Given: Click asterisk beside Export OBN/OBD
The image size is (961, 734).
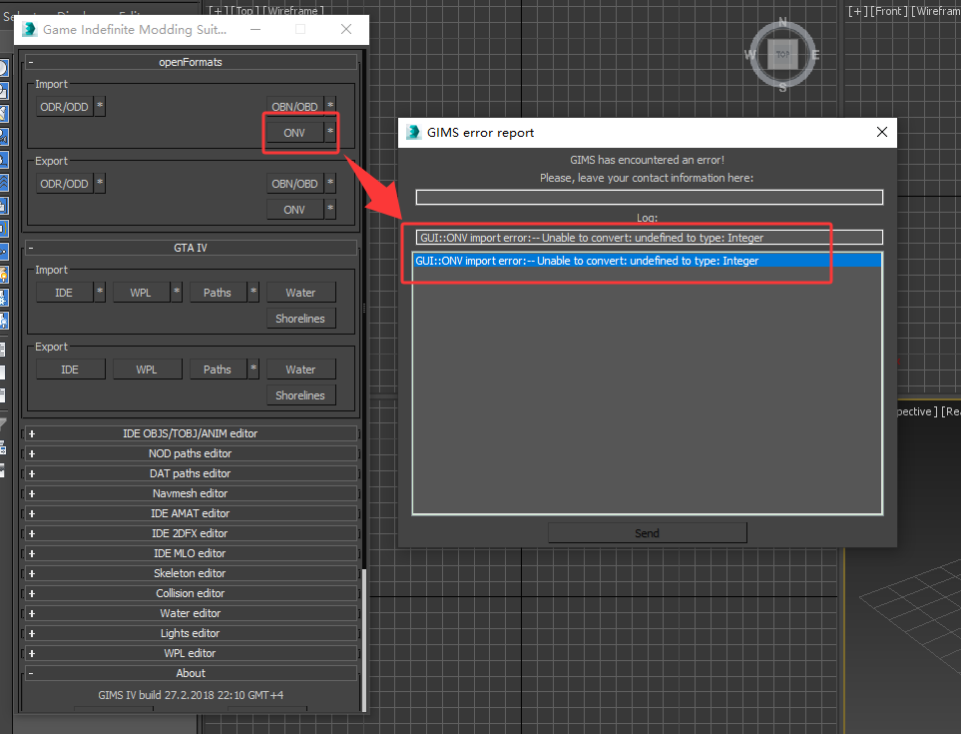Looking at the screenshot, I should click(x=330, y=184).
